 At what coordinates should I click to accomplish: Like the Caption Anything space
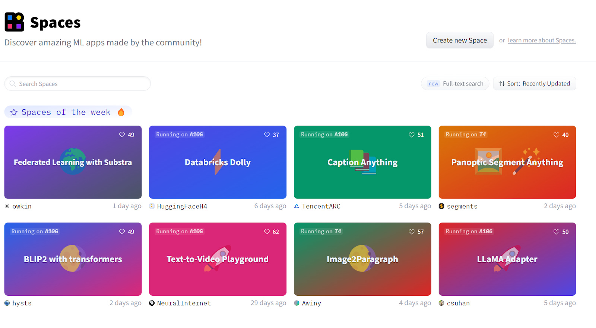pyautogui.click(x=412, y=135)
